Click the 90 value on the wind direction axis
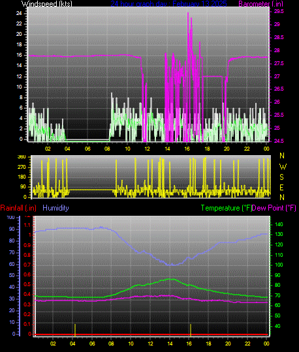The image size is (299, 352). click(23, 187)
